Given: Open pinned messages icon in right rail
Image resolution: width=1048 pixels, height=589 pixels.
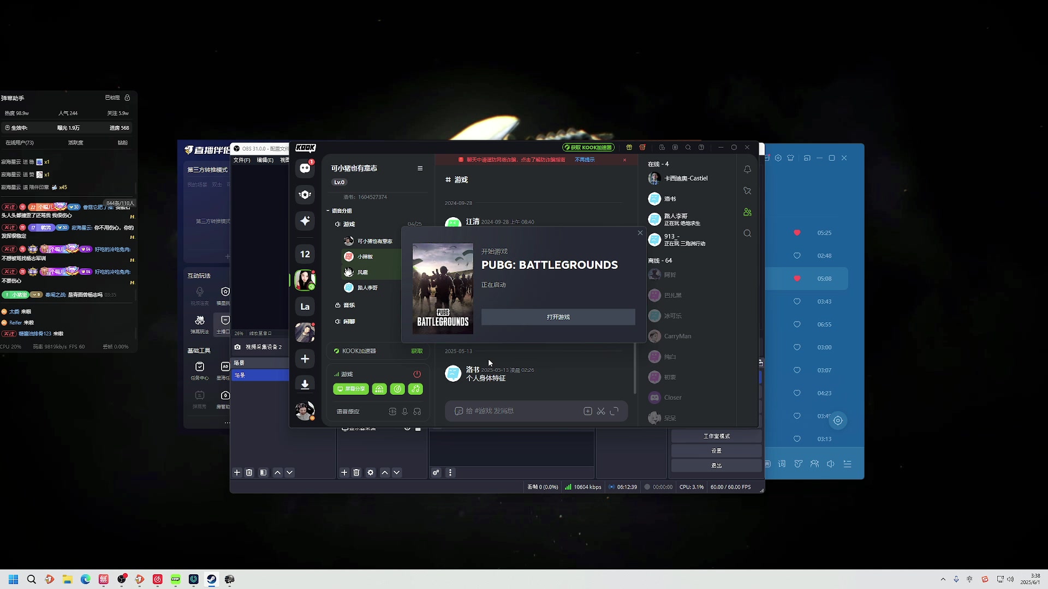Looking at the screenshot, I should point(747,191).
